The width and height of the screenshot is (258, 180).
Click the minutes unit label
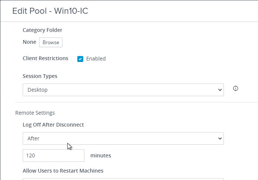pyautogui.click(x=101, y=156)
